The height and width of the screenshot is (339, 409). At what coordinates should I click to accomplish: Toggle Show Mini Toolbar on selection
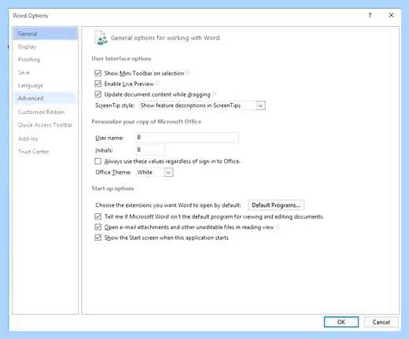tap(98, 73)
